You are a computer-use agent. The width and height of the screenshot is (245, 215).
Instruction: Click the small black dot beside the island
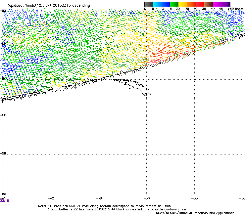click(x=129, y=89)
